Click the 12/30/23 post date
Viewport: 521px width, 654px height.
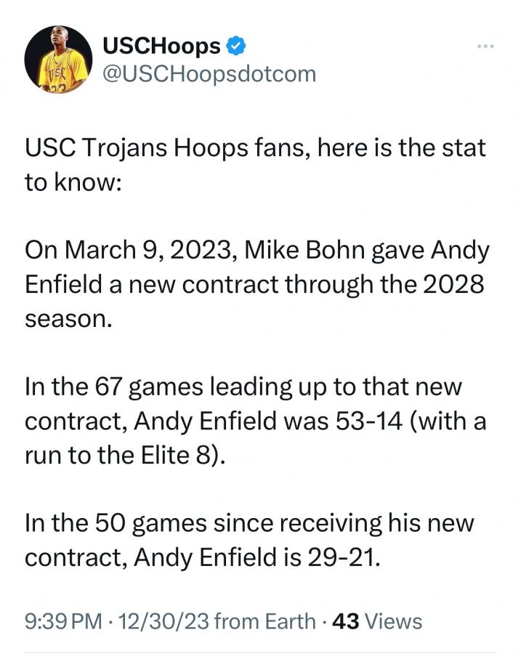(x=156, y=621)
